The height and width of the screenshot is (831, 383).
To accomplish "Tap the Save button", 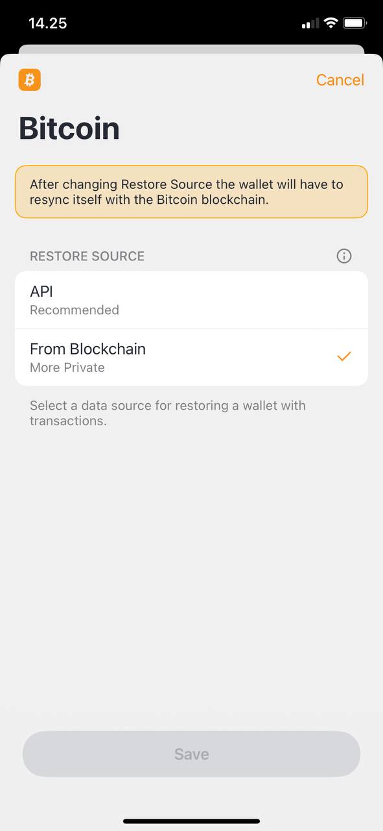I will click(x=191, y=754).
